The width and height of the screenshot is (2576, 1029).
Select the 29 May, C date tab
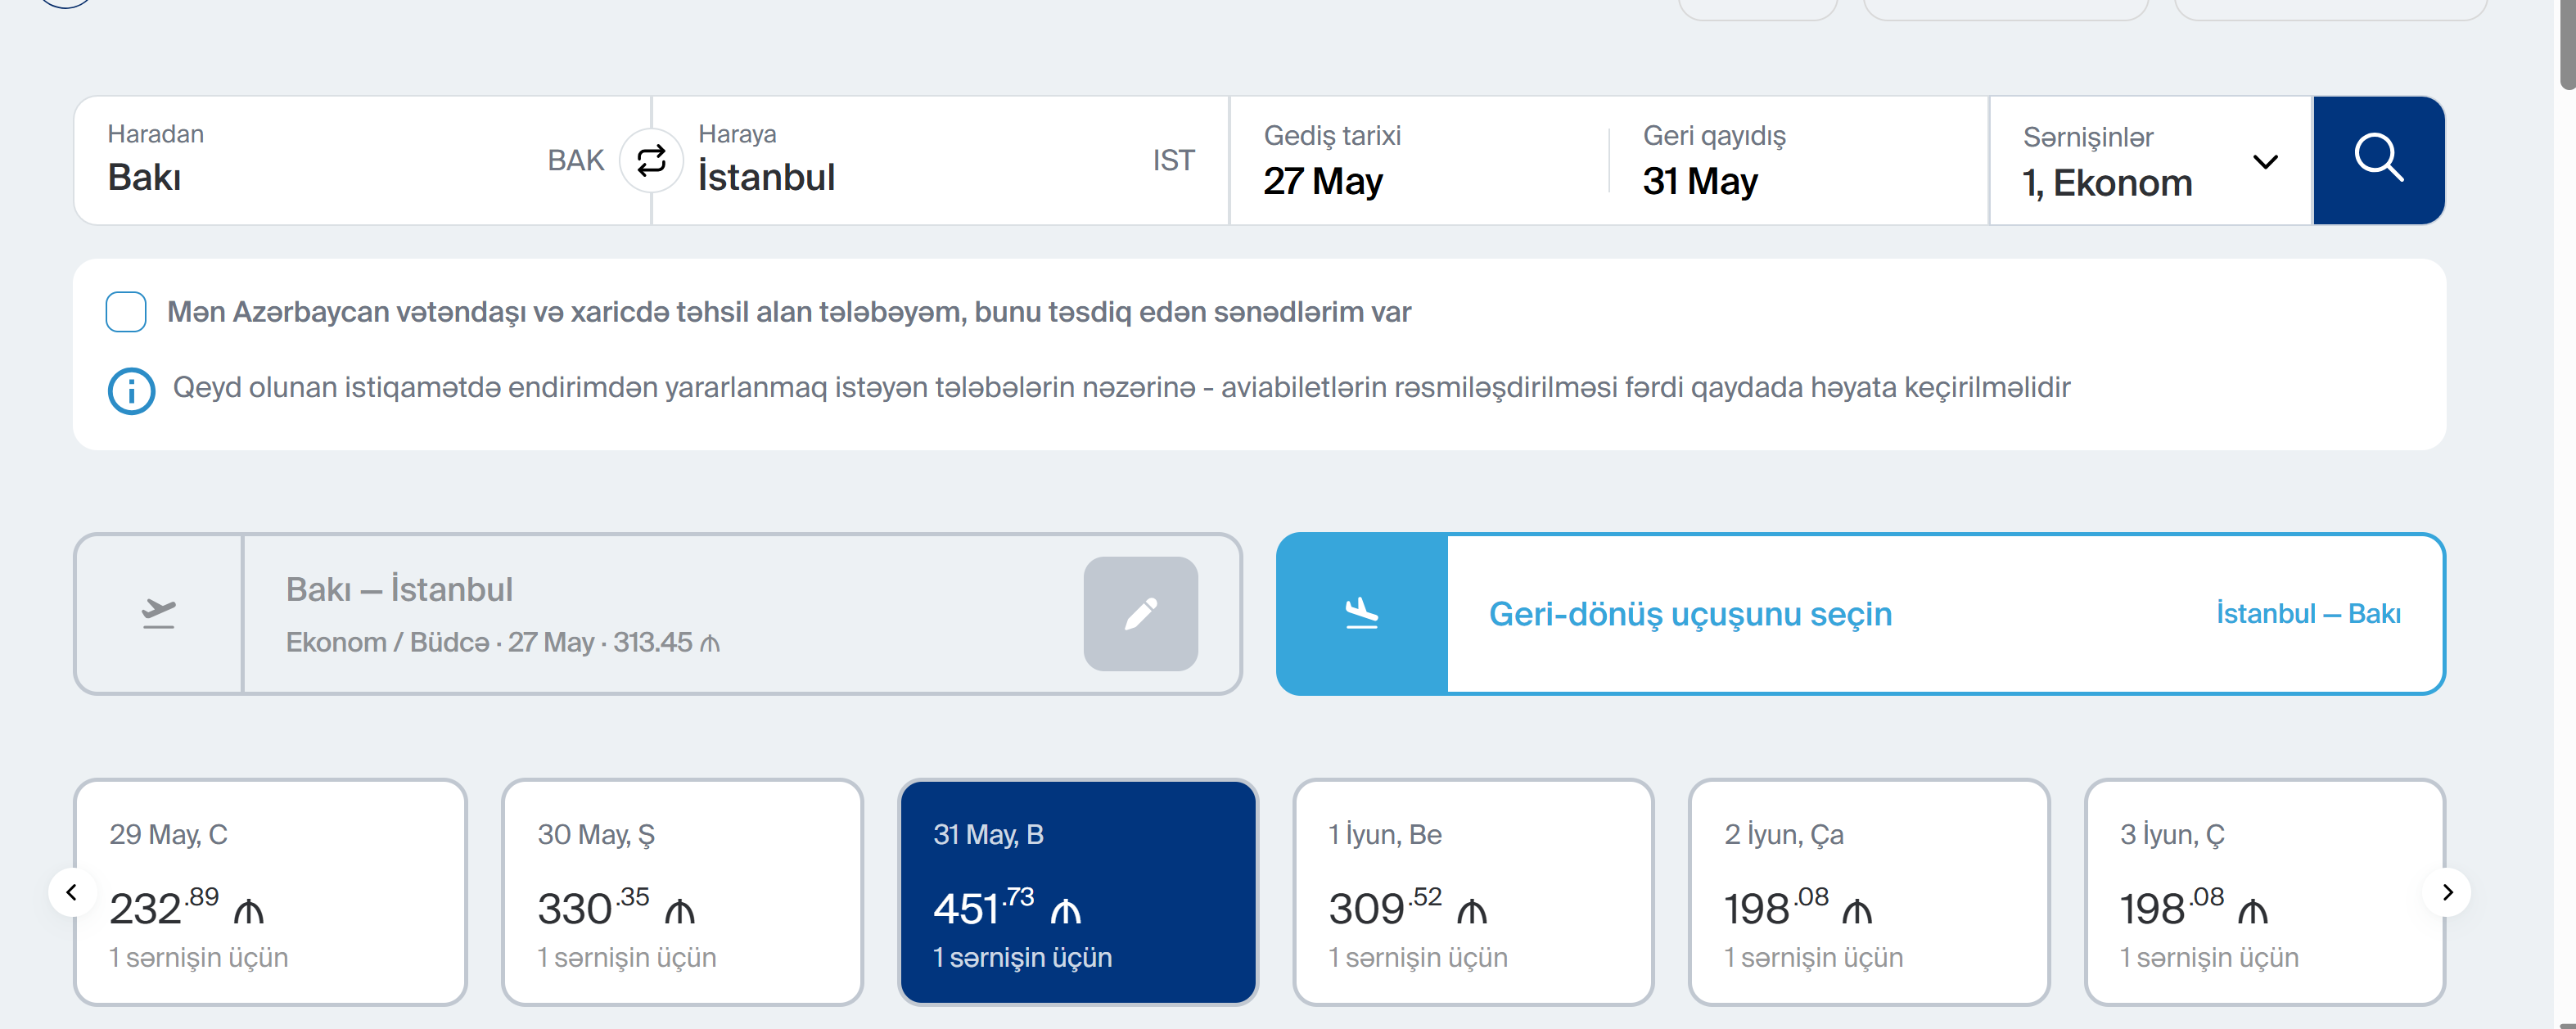270,891
